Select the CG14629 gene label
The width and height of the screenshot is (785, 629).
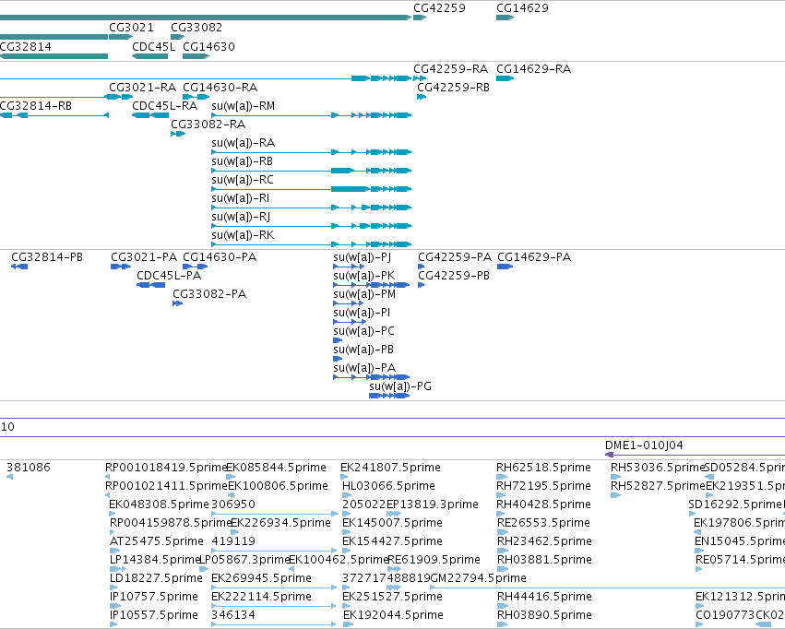tap(522, 8)
